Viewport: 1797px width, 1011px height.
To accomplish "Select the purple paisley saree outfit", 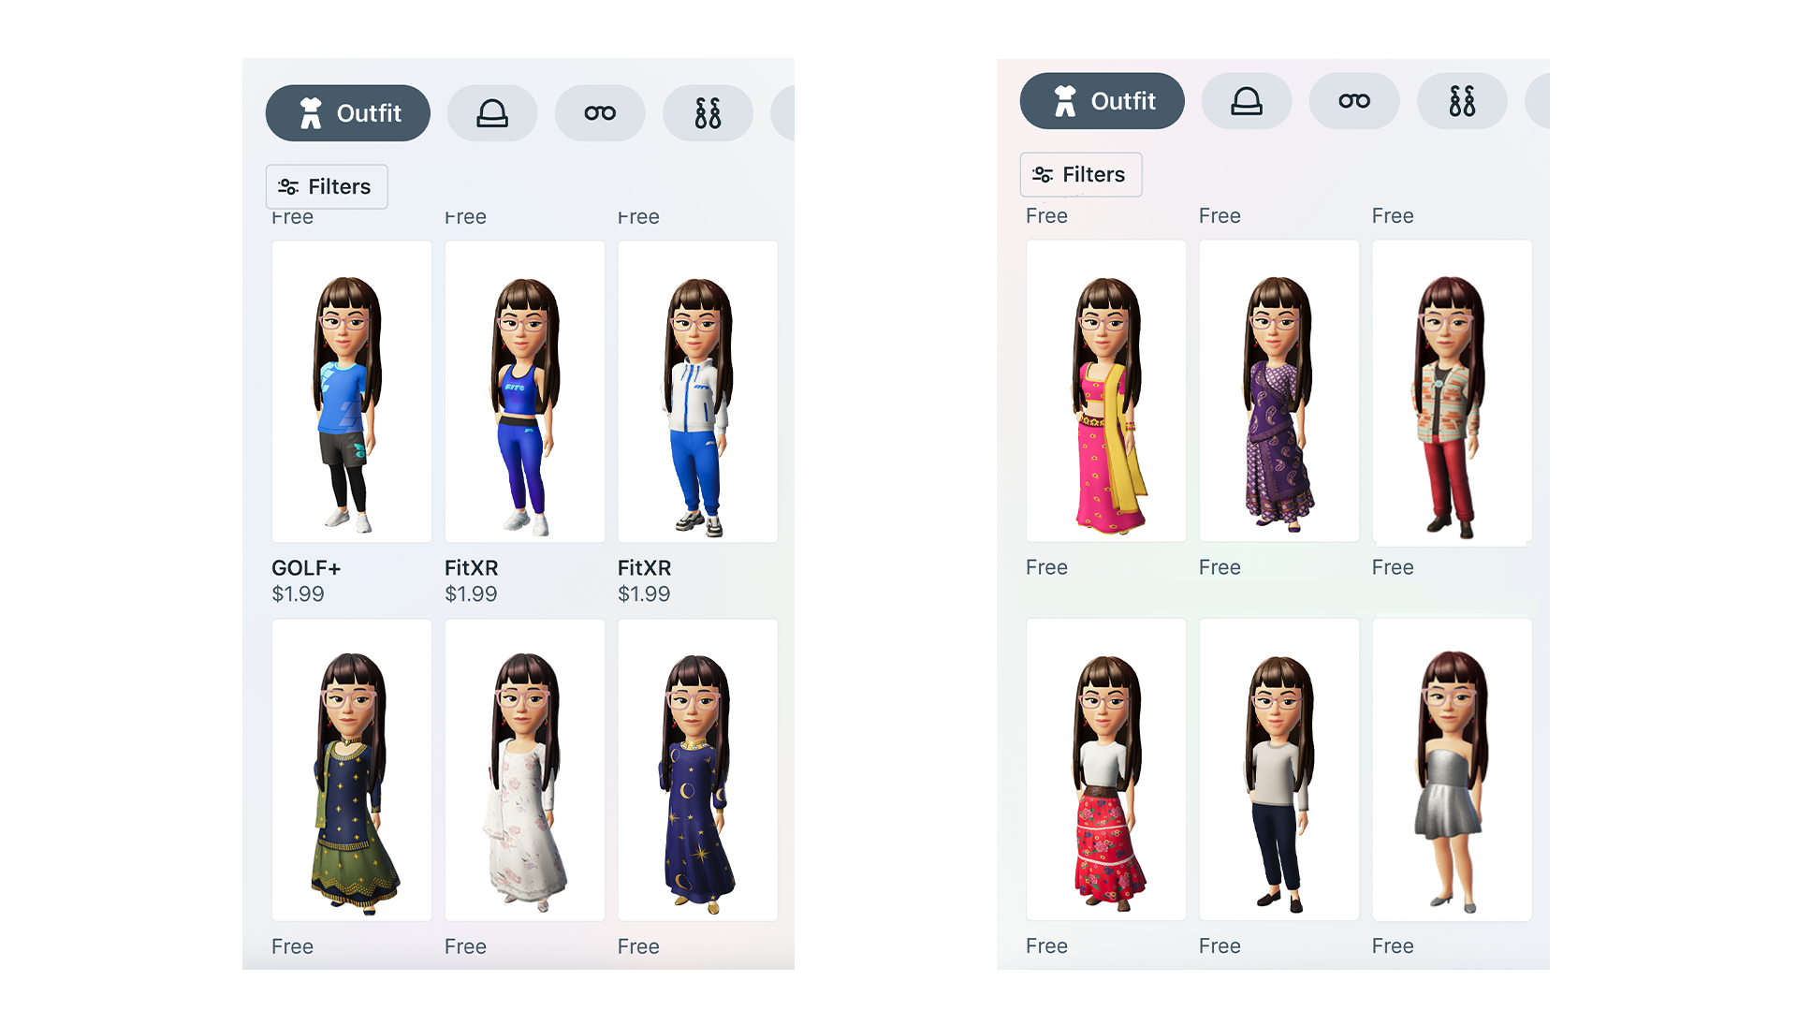I will (x=1279, y=391).
